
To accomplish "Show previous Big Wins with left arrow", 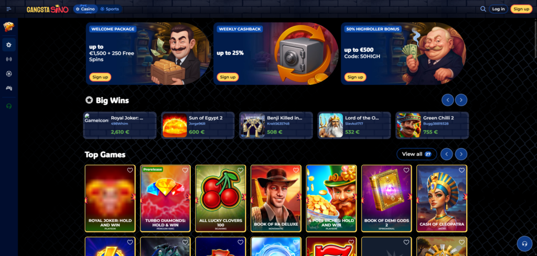I will coord(448,100).
